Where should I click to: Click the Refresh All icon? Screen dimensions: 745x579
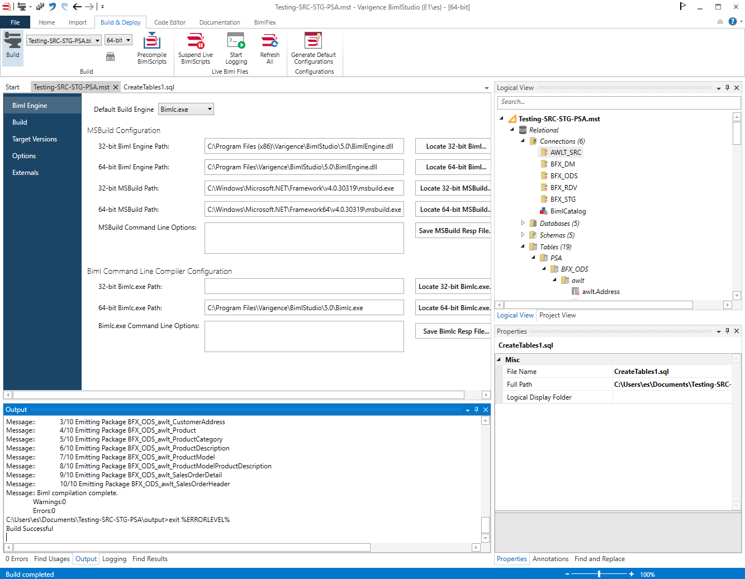pos(269,42)
